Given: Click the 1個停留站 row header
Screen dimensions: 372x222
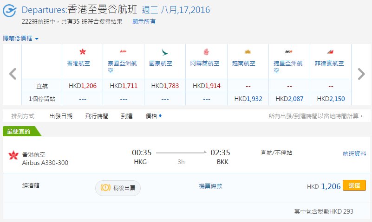Looking at the screenshot, I should click(x=42, y=99).
